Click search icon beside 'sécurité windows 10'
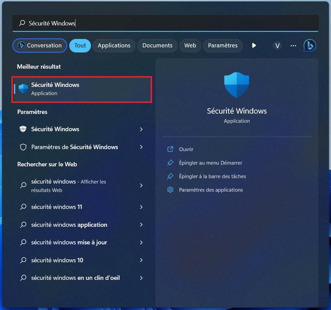The image size is (331, 310). coord(23,260)
